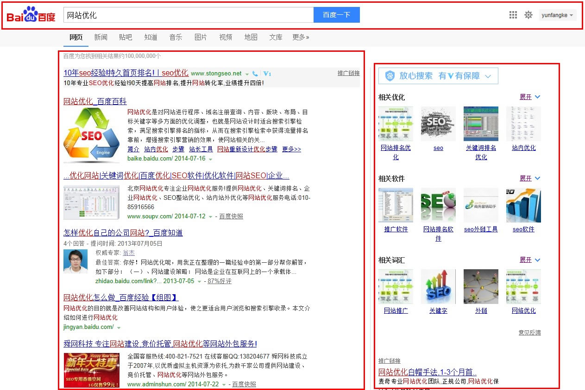Image resolution: width=585 pixels, height=390 pixels.
Task: Open the expert name link 翁杰
Action: (x=129, y=253)
